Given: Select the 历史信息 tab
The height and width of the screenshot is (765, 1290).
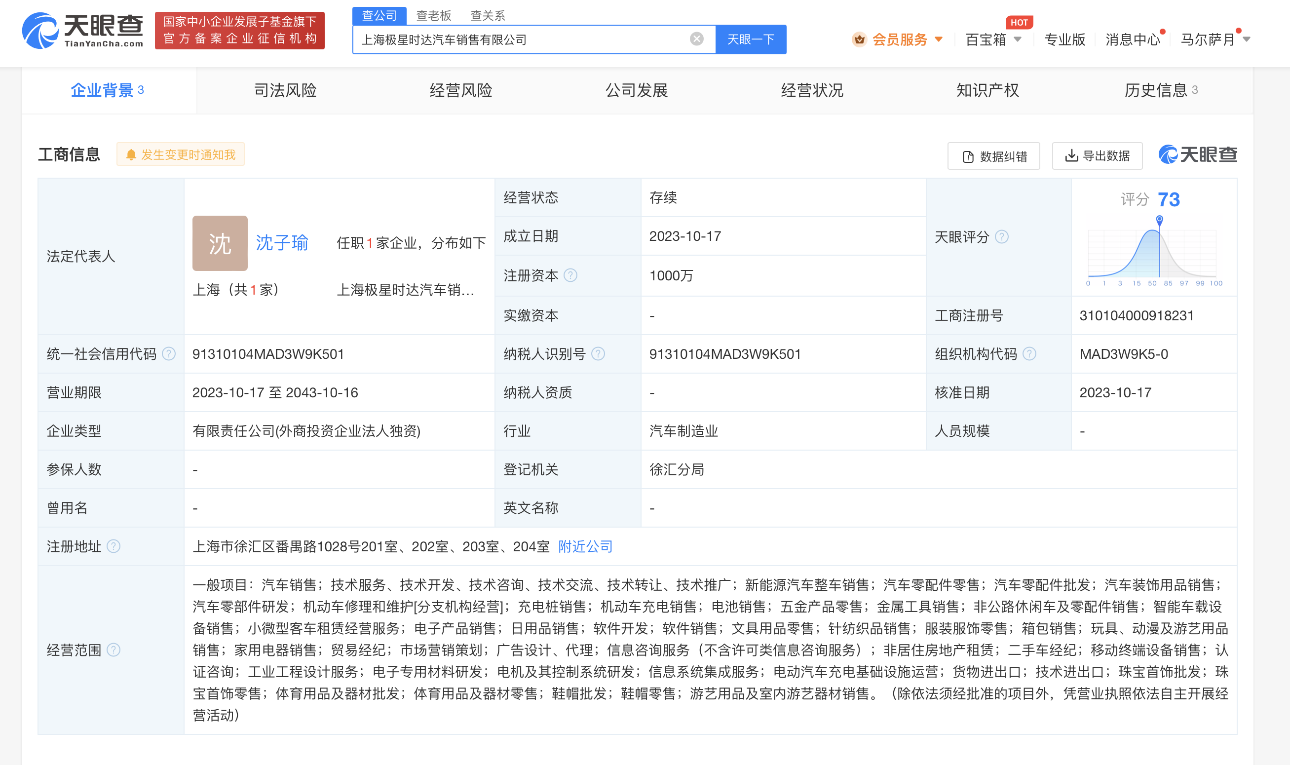Looking at the screenshot, I should [1161, 90].
